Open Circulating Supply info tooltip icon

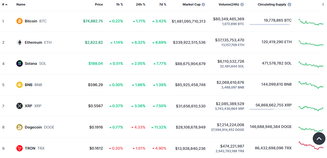289,4
